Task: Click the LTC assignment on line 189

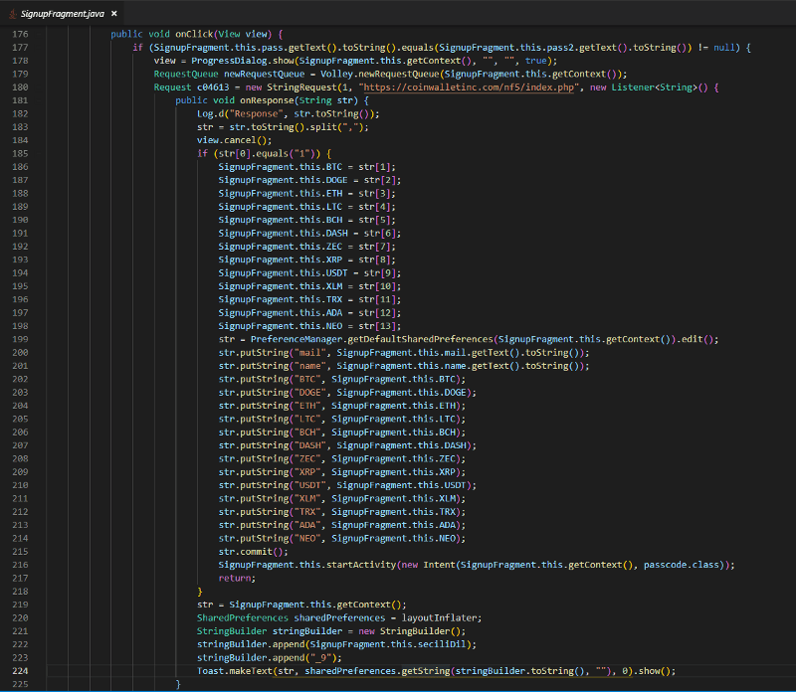Action: 306,207
